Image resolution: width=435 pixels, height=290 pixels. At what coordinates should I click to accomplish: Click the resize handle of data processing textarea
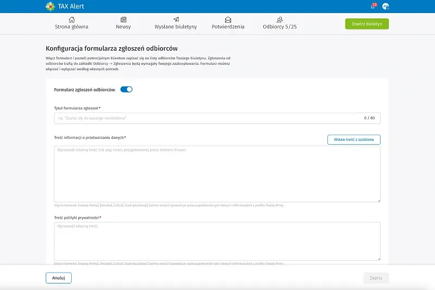pos(378,200)
